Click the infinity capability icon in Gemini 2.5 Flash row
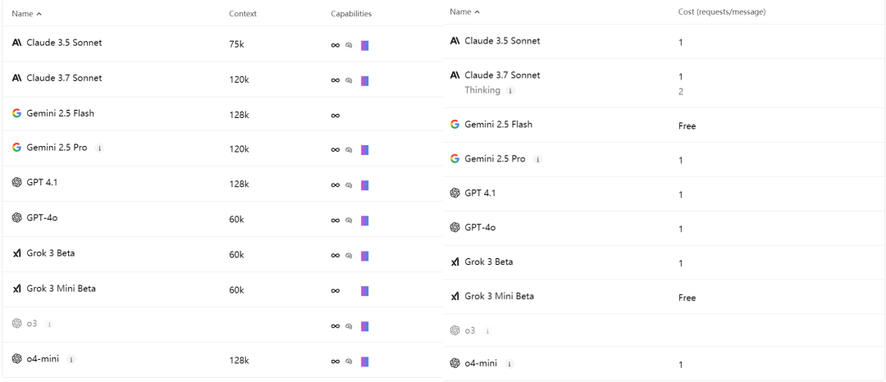886x382 pixels. pos(336,116)
